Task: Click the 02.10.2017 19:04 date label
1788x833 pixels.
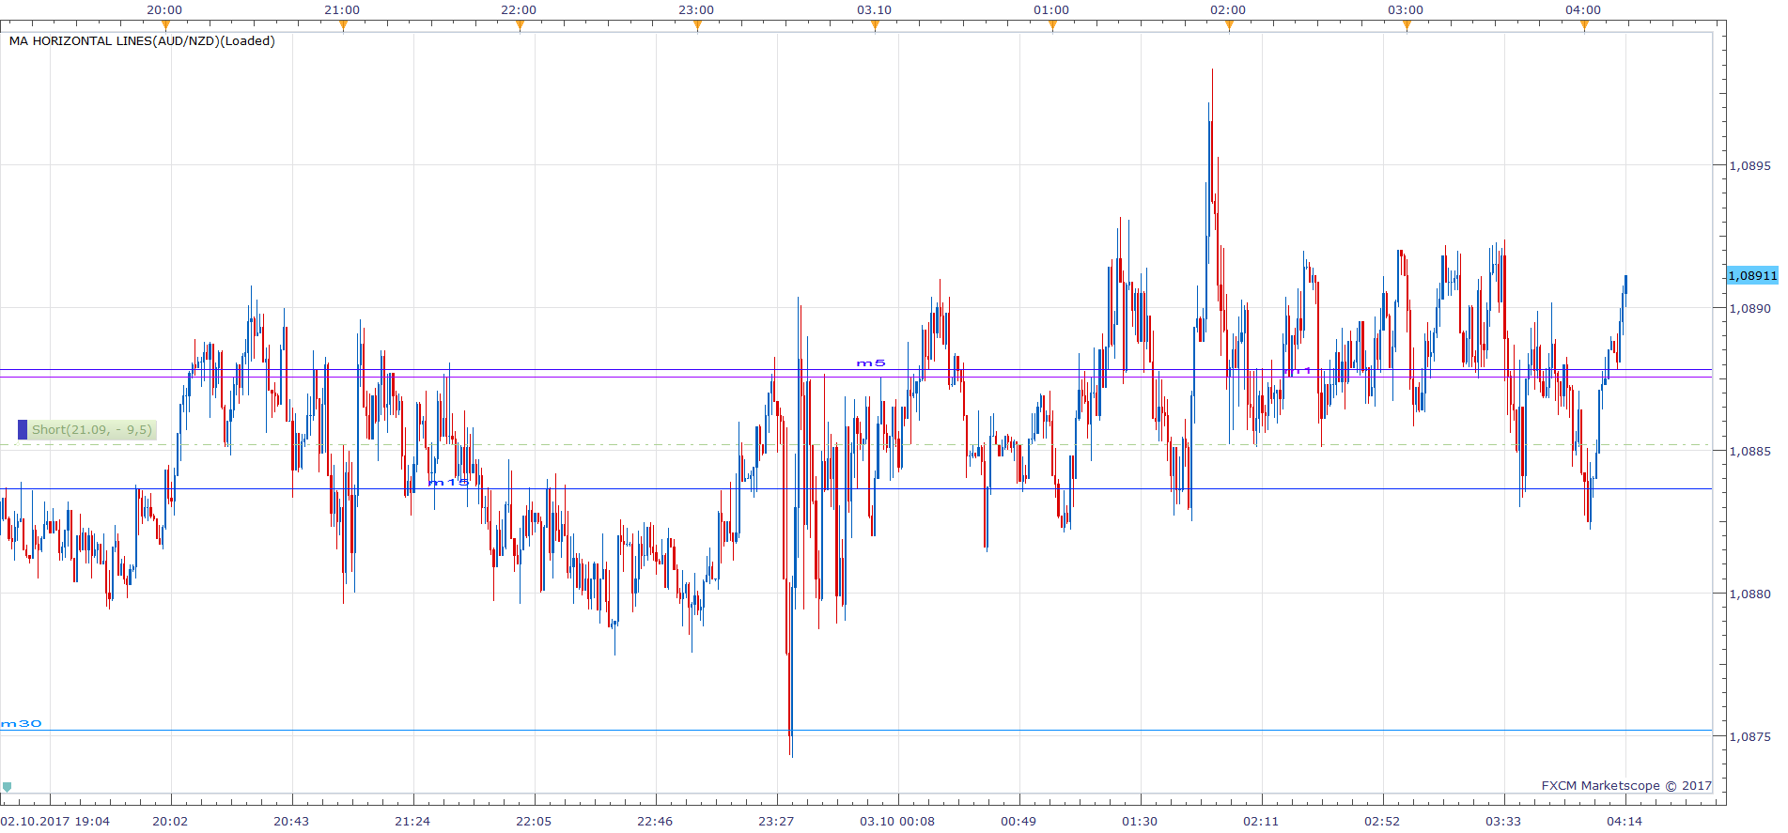Action: [55, 821]
